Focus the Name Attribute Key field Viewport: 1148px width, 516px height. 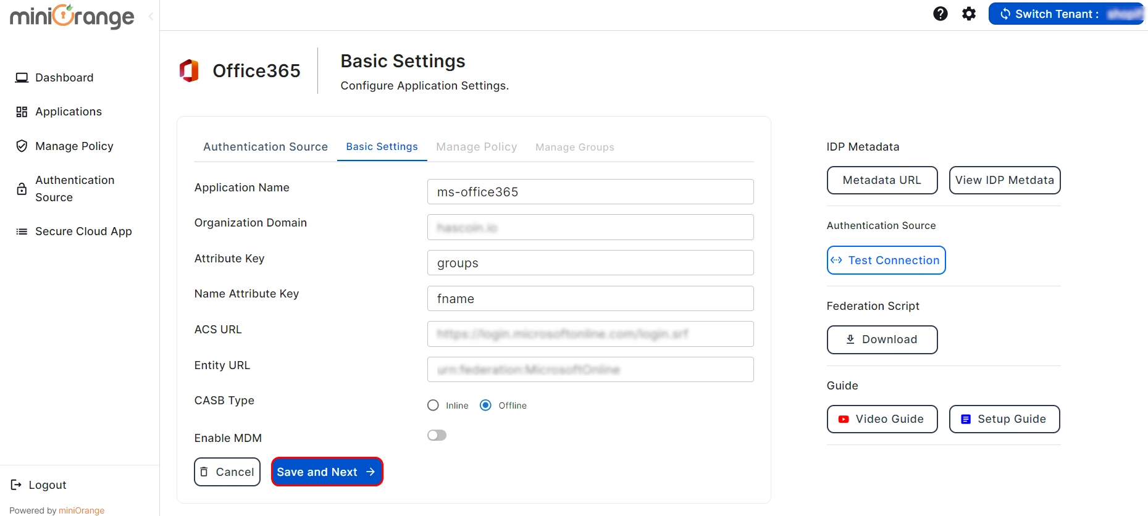(590, 299)
